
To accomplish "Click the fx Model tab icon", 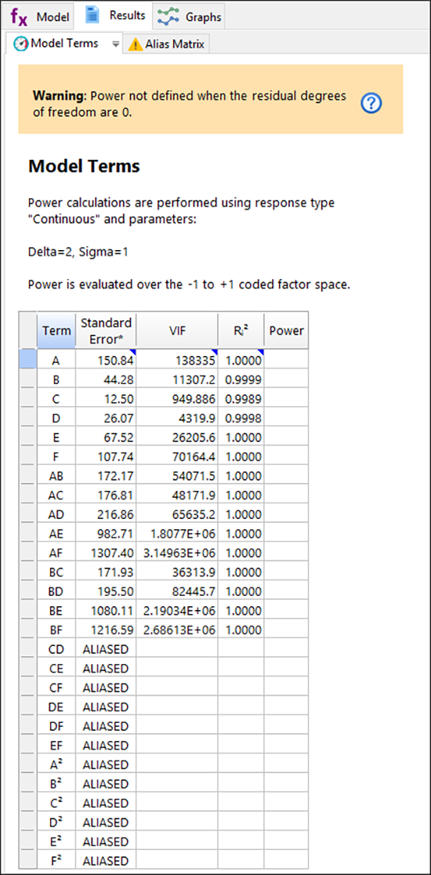I will pyautogui.click(x=20, y=16).
